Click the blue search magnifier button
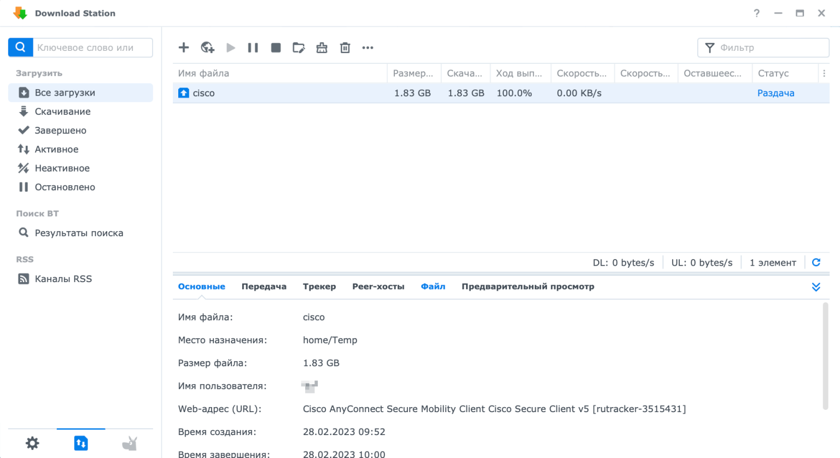 pos(21,48)
